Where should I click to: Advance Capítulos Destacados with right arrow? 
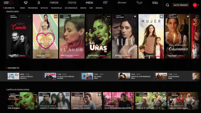point(198,101)
